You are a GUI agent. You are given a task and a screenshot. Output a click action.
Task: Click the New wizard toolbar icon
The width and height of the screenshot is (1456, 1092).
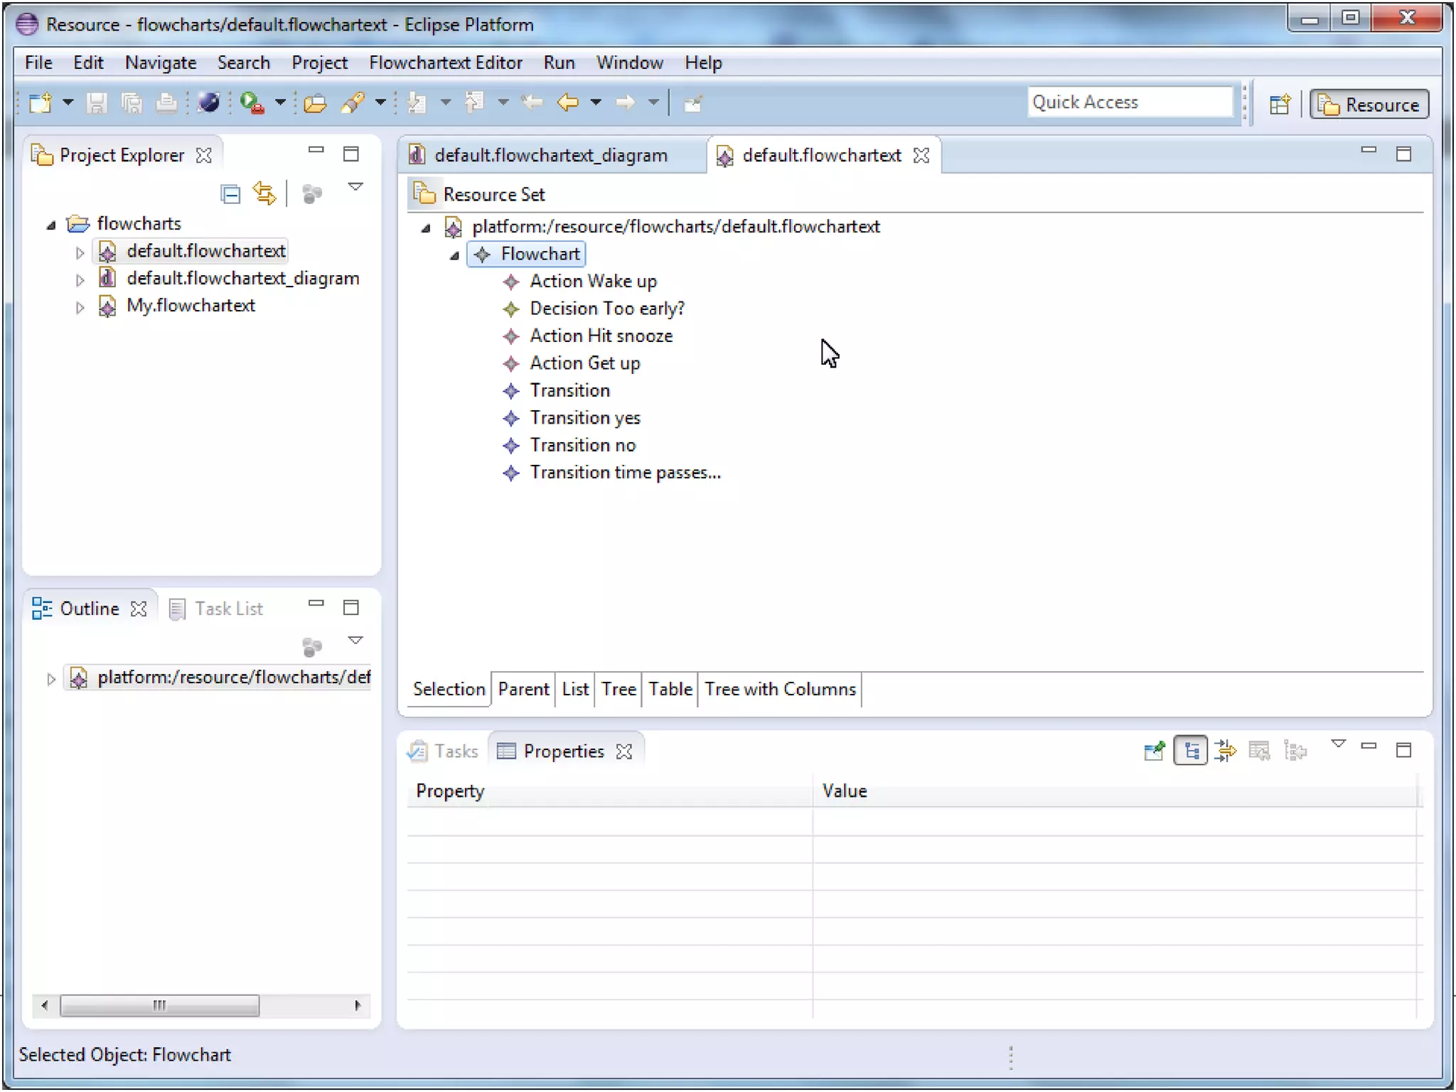(41, 103)
